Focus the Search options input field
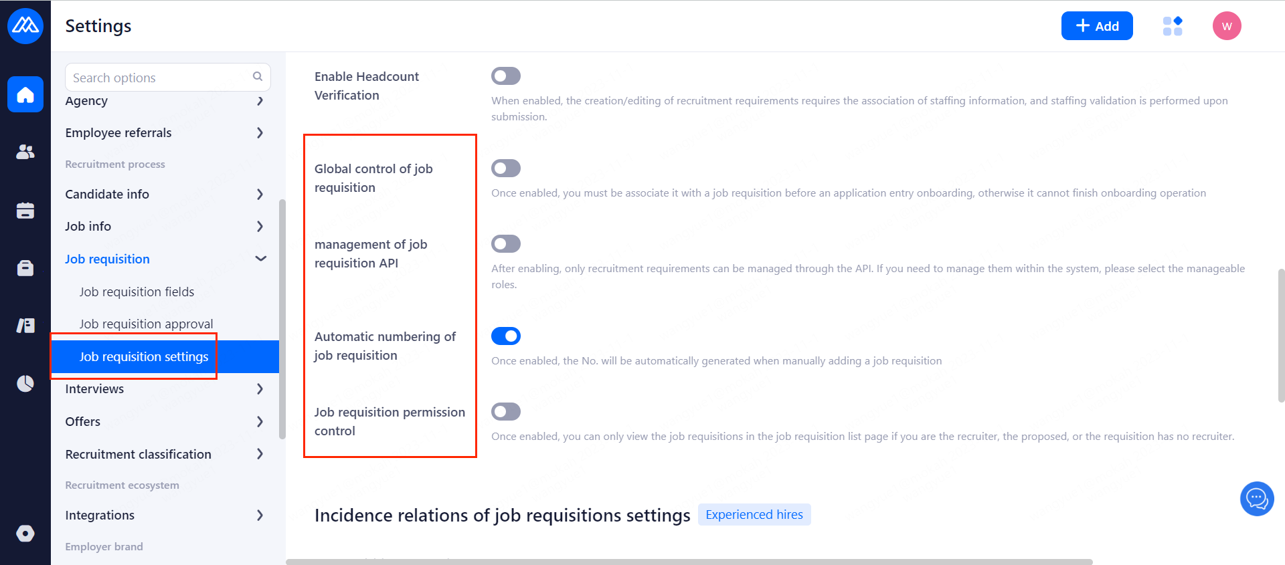 coord(161,78)
